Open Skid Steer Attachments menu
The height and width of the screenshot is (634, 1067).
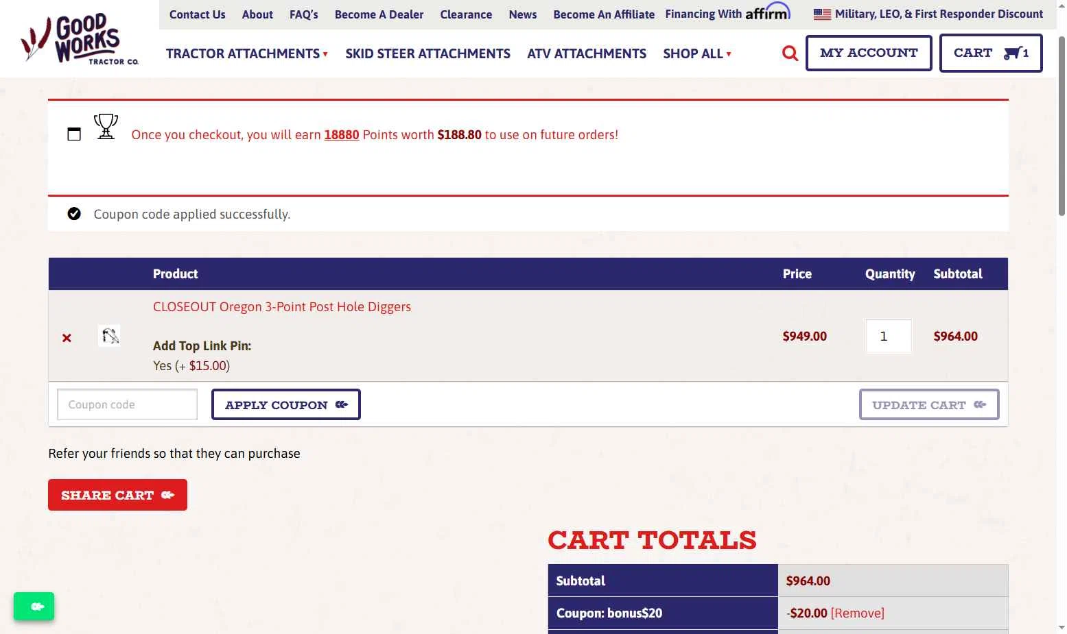pyautogui.click(x=427, y=53)
